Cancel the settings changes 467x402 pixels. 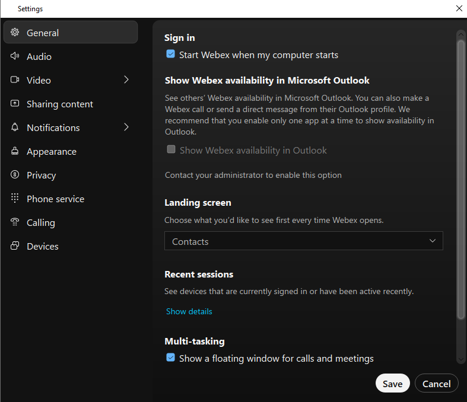(436, 384)
